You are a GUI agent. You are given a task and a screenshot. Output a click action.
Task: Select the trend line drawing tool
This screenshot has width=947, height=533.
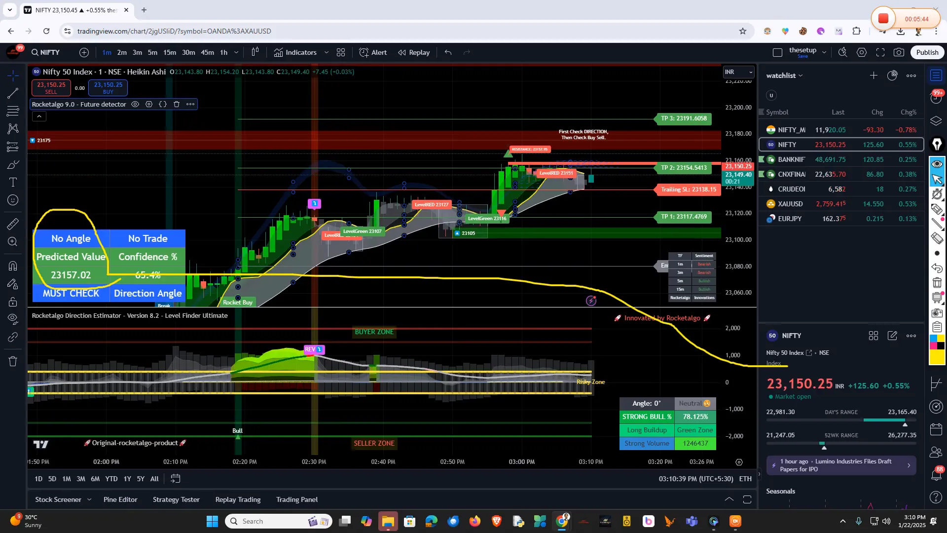click(x=13, y=93)
